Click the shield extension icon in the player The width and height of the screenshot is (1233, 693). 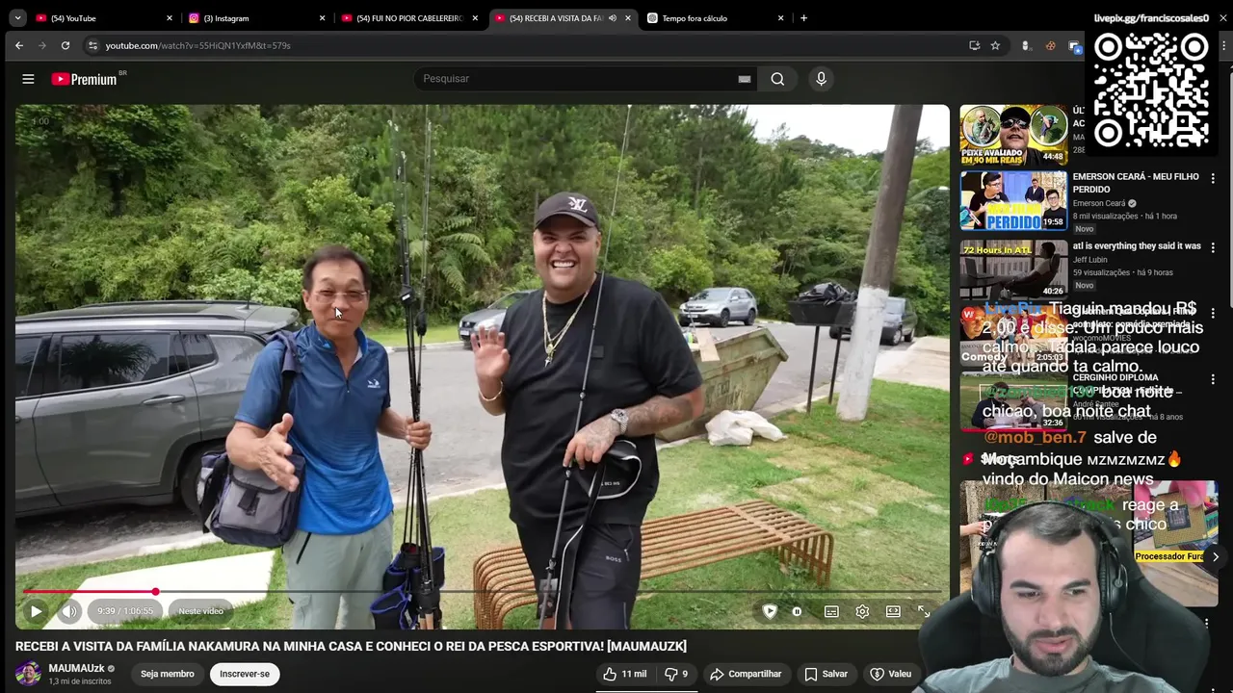(770, 611)
